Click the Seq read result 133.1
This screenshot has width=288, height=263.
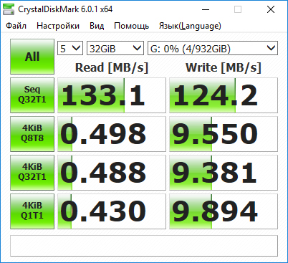point(112,95)
